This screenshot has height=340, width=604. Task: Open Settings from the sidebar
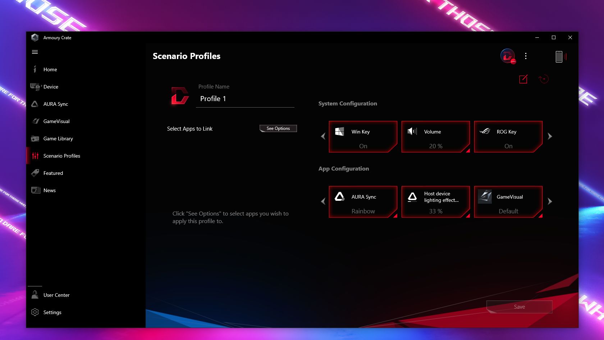coord(86,312)
